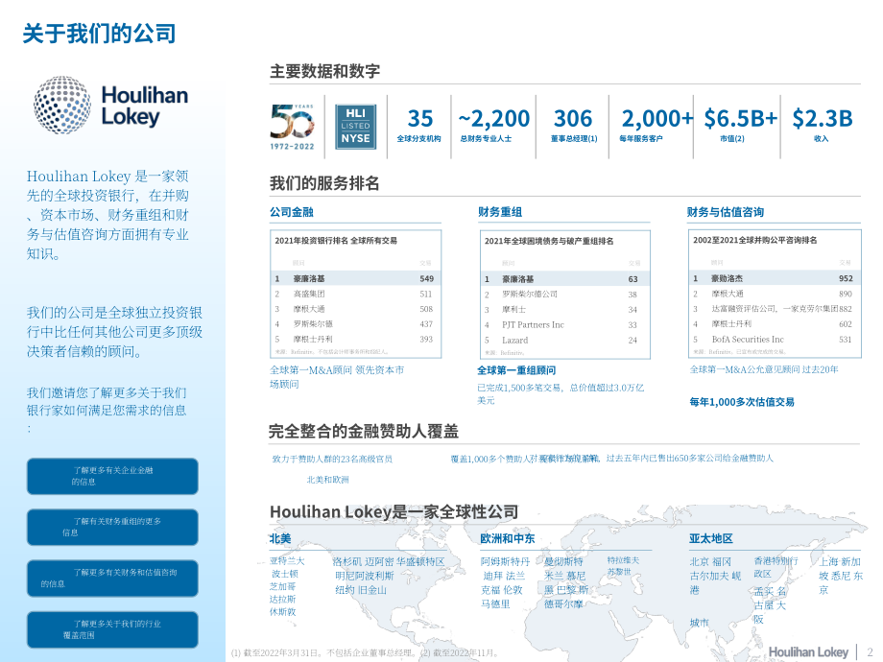883x662 pixels.
Task: Click the 完全整合的金融赞助人覆盖 heading
Action: click(x=363, y=432)
